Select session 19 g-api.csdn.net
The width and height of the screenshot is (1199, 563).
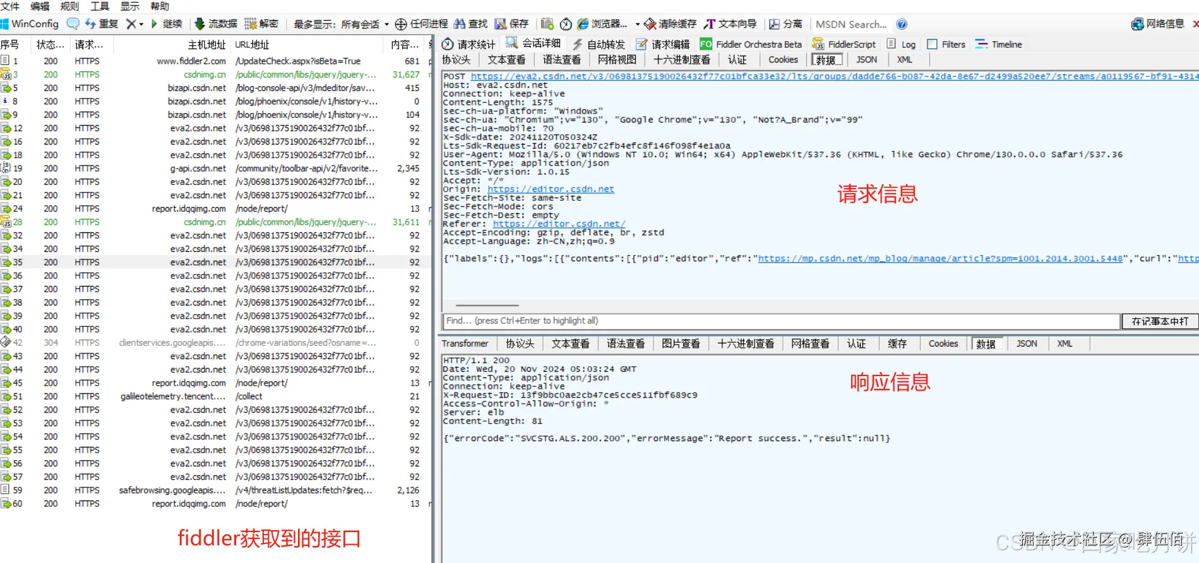point(215,169)
